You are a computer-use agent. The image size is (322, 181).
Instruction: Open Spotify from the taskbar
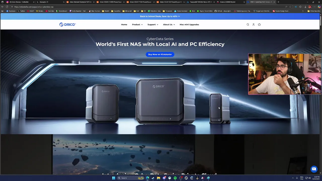pos(175,178)
